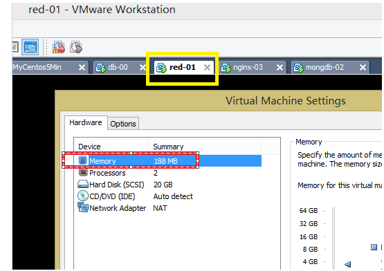384x271 pixels.
Task: Click the highlighted fullscreen view toolbar icon
Action: pos(30,47)
